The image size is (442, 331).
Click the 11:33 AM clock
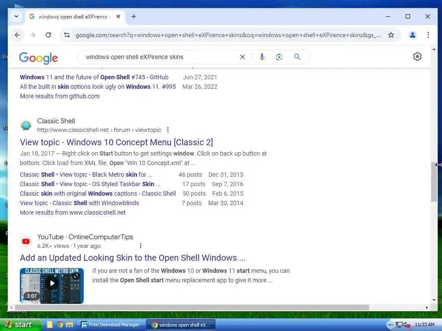[x=425, y=325]
